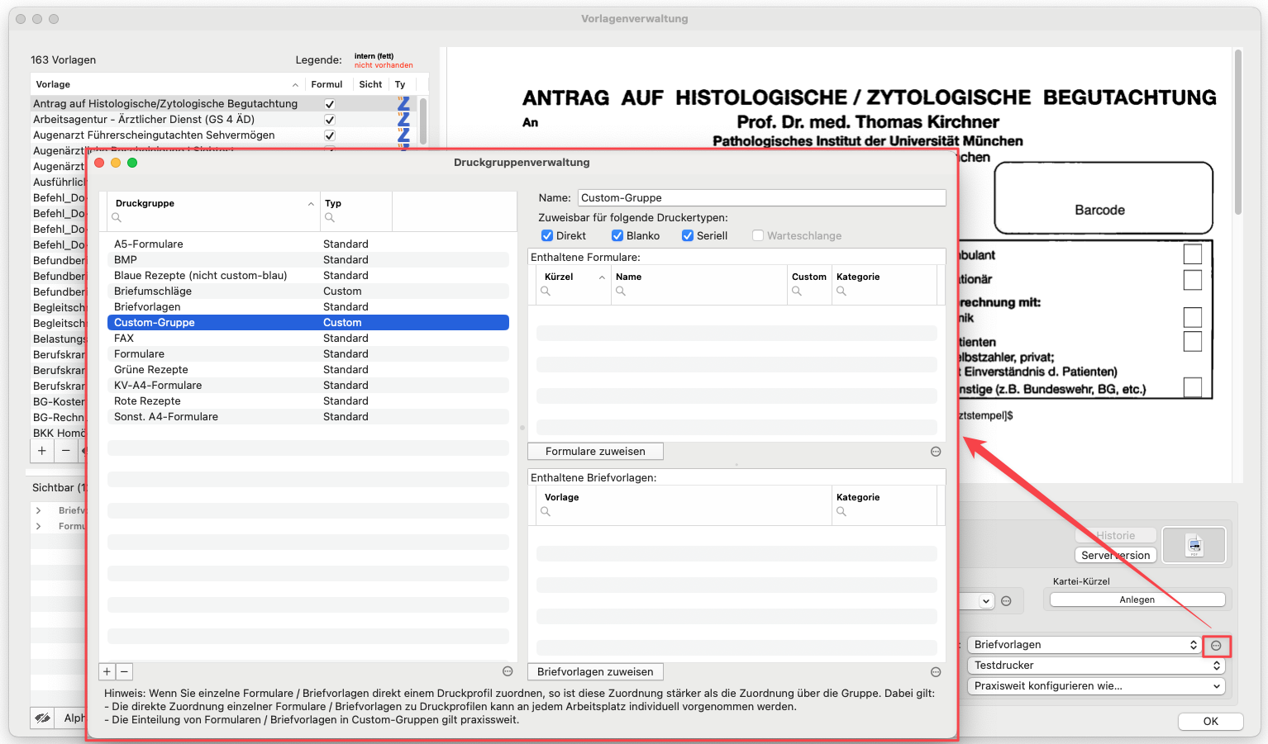Toggle the Blanko printer type checkbox
Viewport: 1268px width, 744px height.
617,236
